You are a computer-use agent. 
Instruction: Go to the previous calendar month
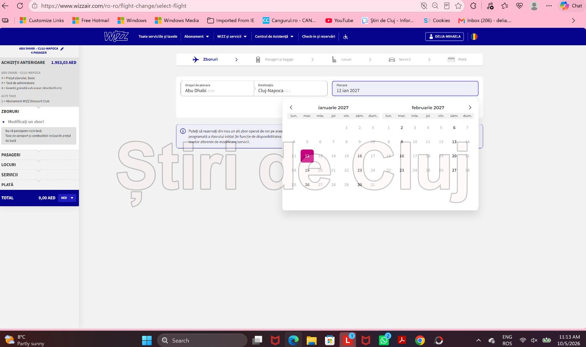(291, 108)
